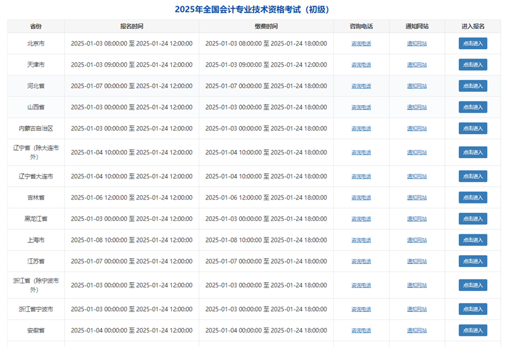Viewport: 505px width, 347px height.
Task: Click 点击进入 button for 浙江省宁波市
Action: [x=472, y=309]
